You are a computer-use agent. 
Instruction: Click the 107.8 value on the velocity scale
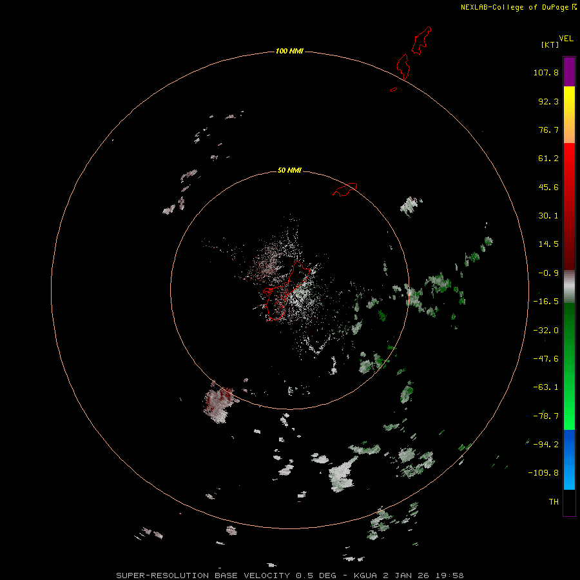546,72
